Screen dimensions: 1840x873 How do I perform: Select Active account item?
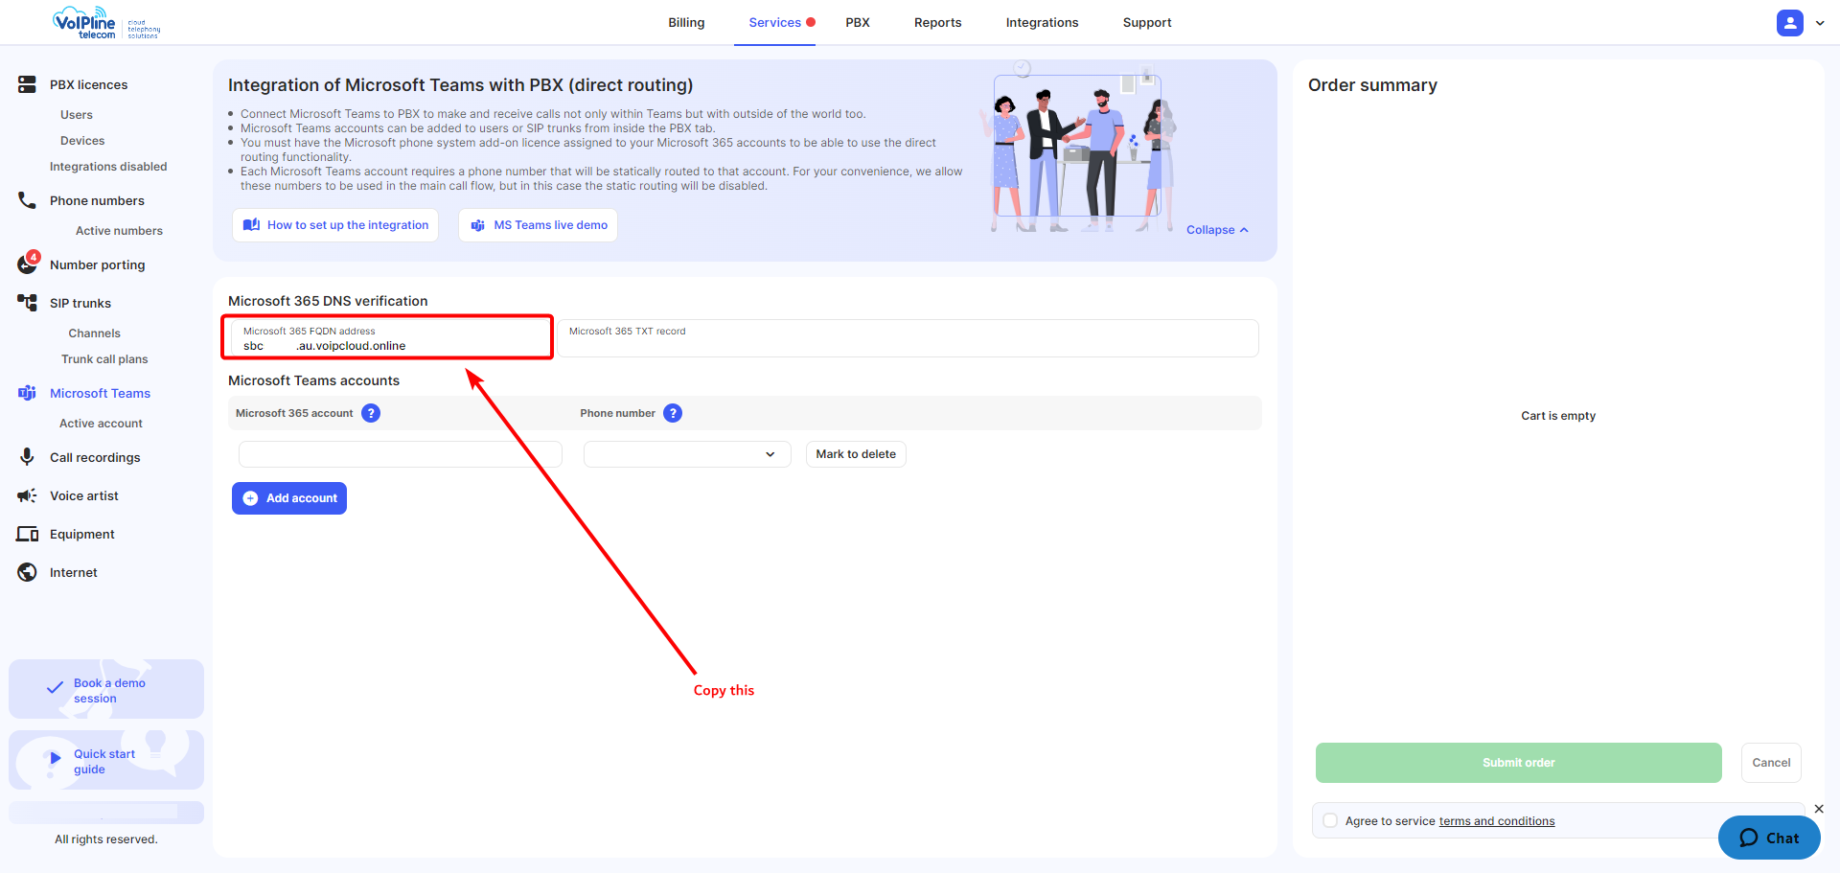[101, 423]
